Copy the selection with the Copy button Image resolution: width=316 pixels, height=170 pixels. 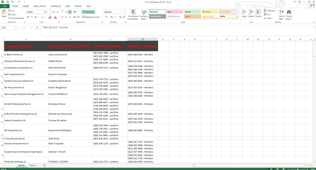click(12, 14)
